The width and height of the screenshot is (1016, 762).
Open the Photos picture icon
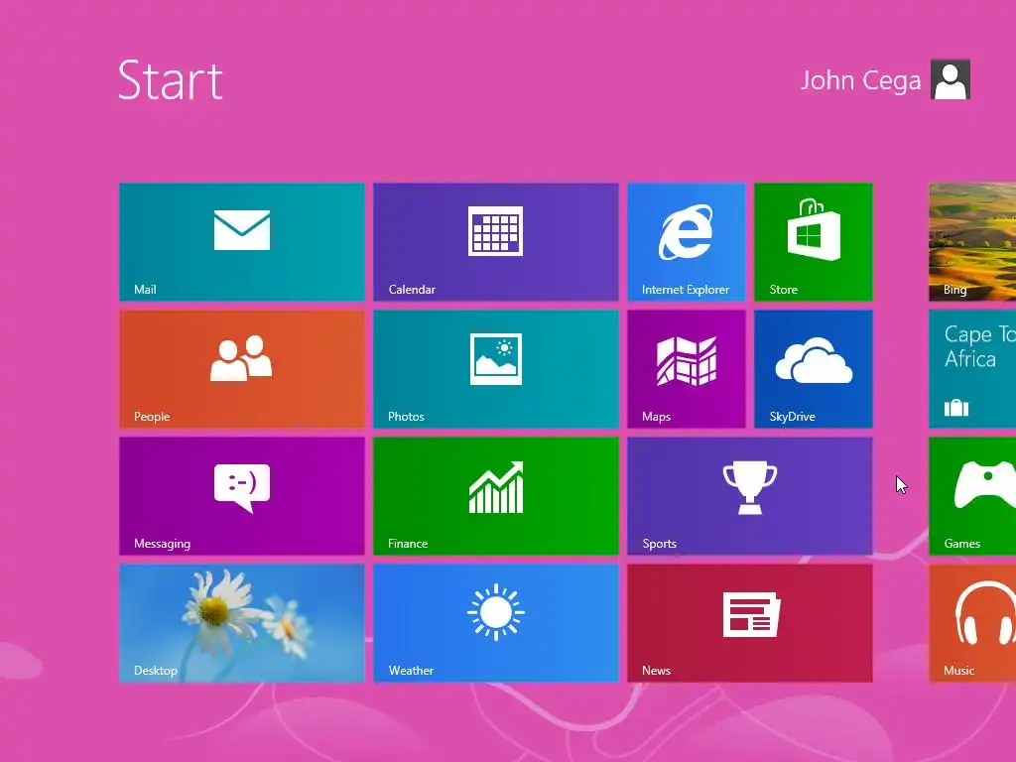[x=496, y=358]
